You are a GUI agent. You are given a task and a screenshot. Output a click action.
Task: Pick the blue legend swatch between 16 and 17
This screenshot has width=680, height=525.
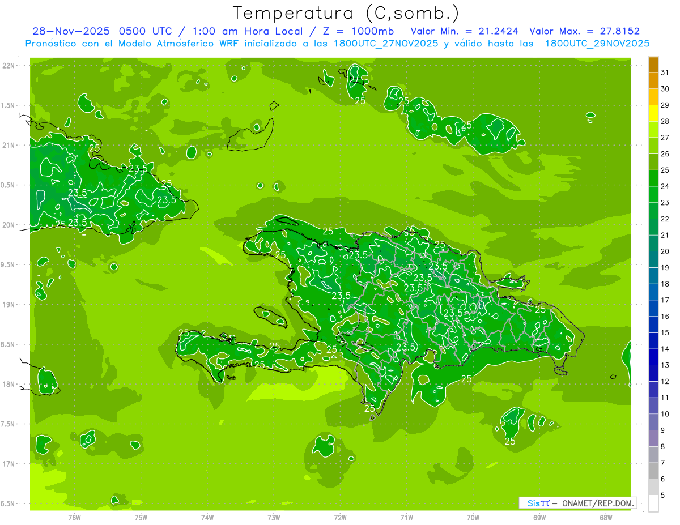[653, 309]
